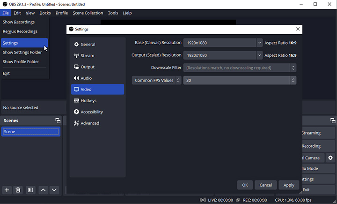Open the File menu
Viewport: 337px width, 204px height.
click(x=6, y=13)
